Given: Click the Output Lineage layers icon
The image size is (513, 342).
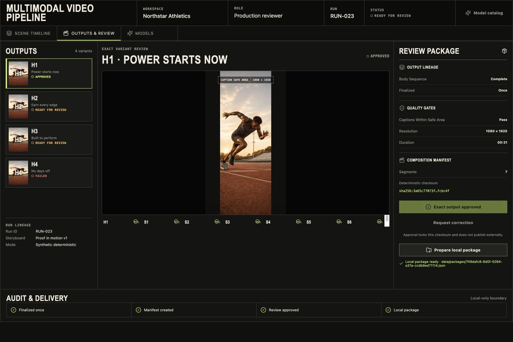Looking at the screenshot, I should [402, 67].
